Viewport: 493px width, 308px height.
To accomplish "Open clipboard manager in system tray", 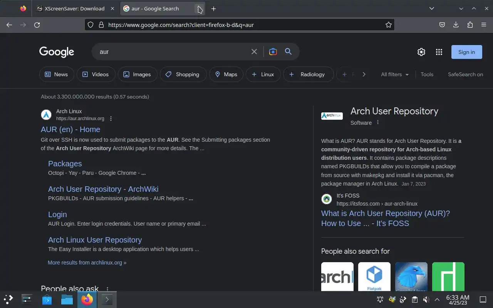I will coord(414,300).
